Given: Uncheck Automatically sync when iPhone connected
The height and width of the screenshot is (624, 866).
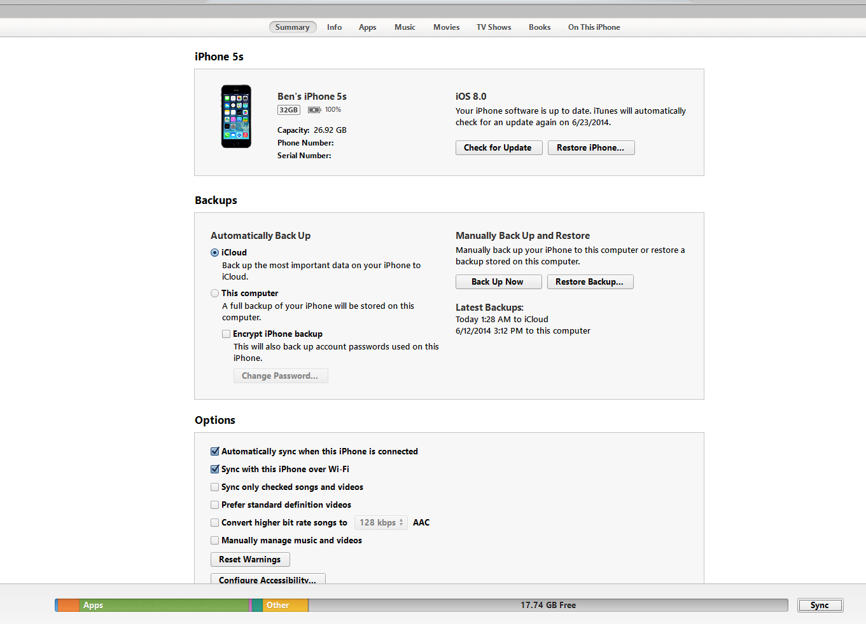Looking at the screenshot, I should pyautogui.click(x=214, y=451).
